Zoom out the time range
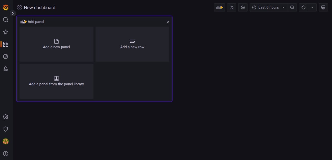Screen dimensions: 332x160 (x=292, y=7)
